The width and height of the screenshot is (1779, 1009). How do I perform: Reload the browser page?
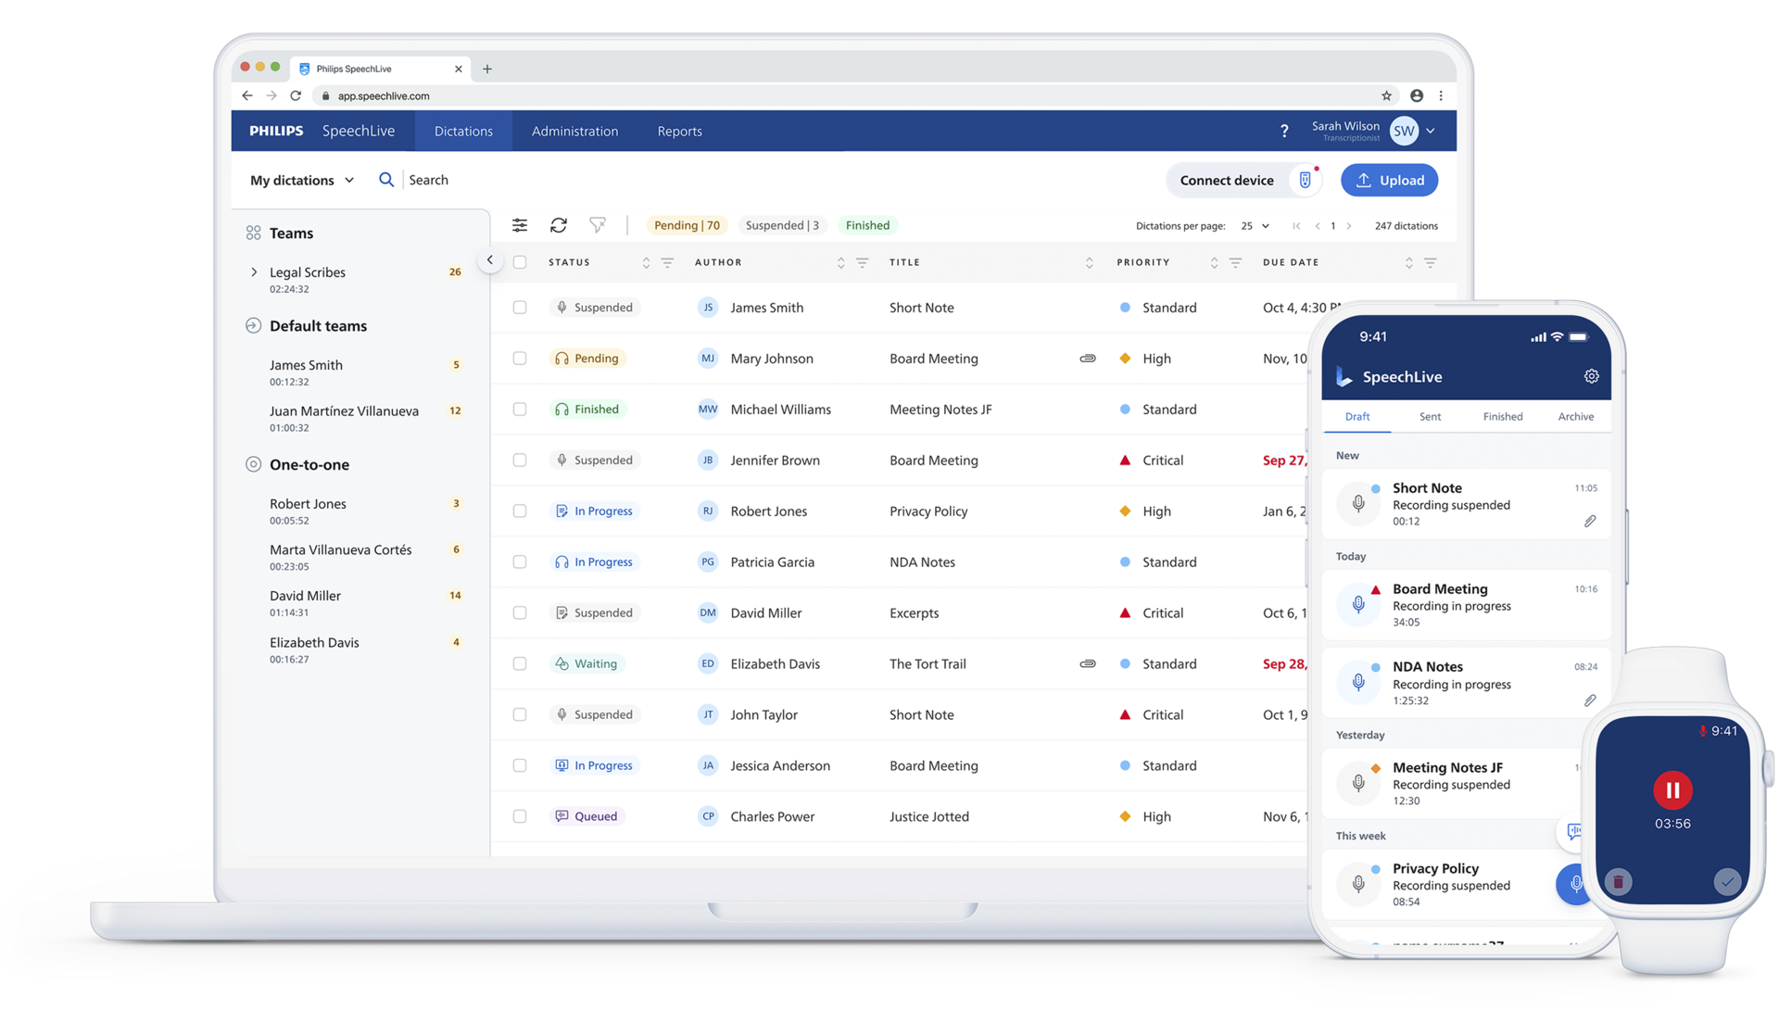[x=296, y=95]
